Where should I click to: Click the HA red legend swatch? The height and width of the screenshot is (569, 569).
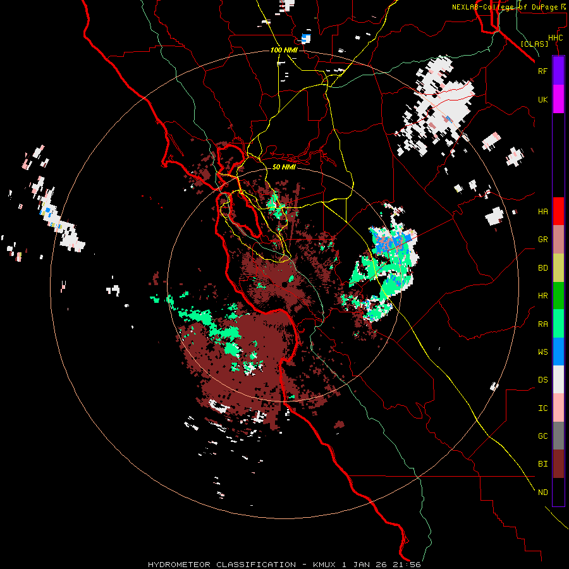(558, 211)
